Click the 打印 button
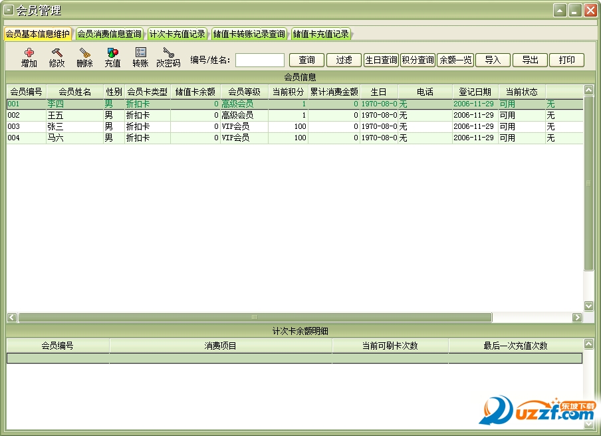The height and width of the screenshot is (436, 601). coord(567,60)
